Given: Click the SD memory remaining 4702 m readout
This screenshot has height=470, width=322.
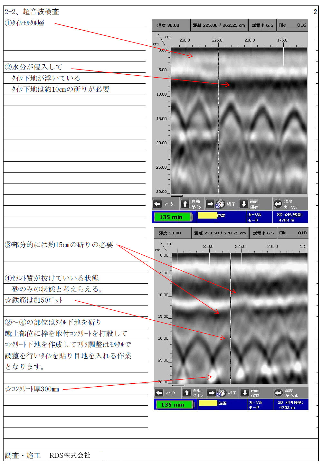Looking at the screenshot, I should click(290, 405).
